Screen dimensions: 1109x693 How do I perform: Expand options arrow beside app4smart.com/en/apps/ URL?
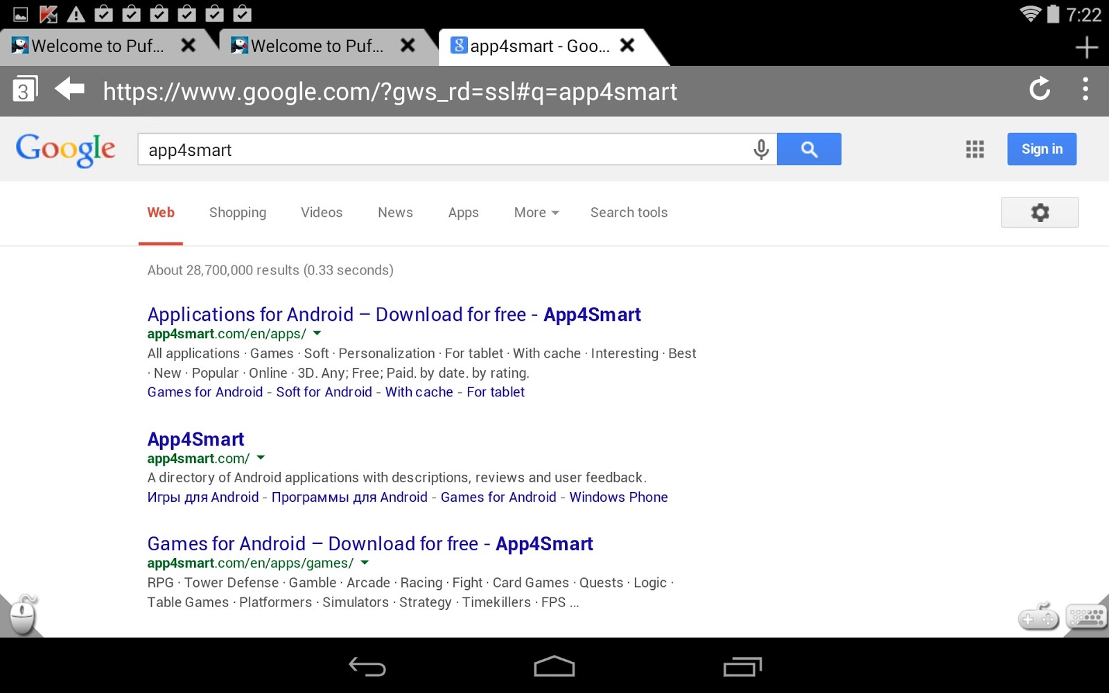click(317, 333)
